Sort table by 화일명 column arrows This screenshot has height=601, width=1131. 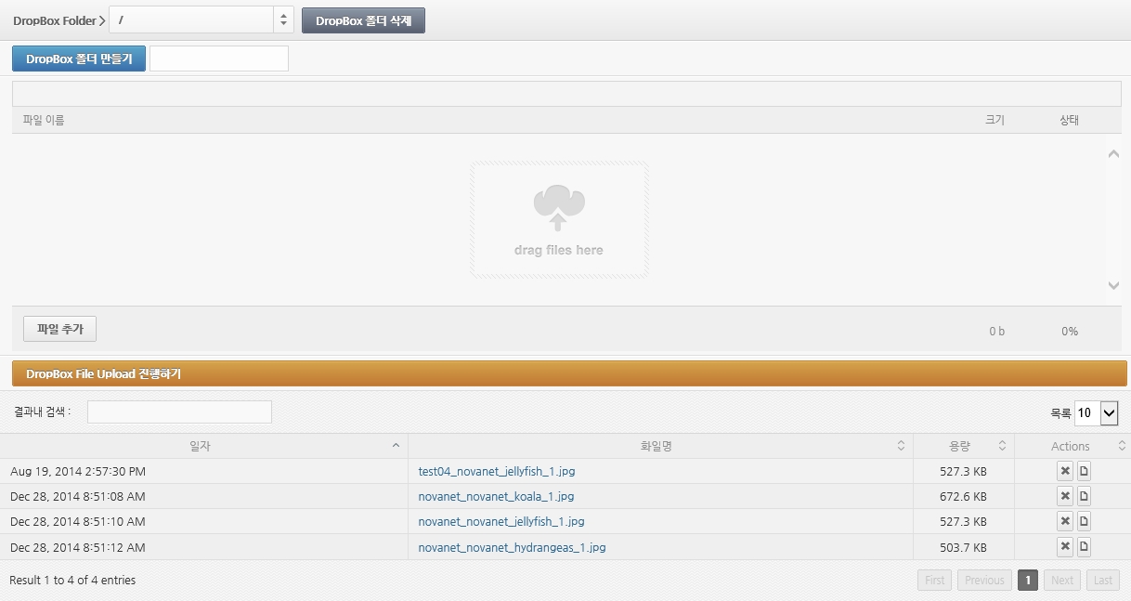[x=901, y=446]
